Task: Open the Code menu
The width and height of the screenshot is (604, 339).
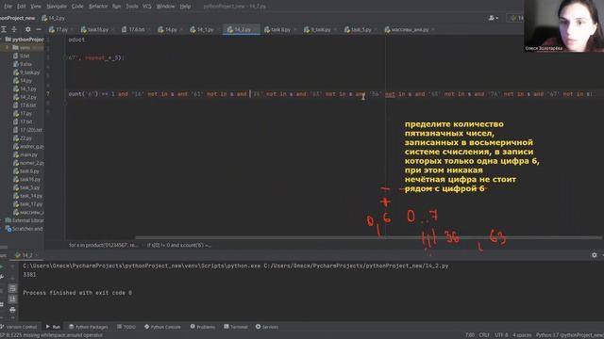Action: tap(77, 7)
